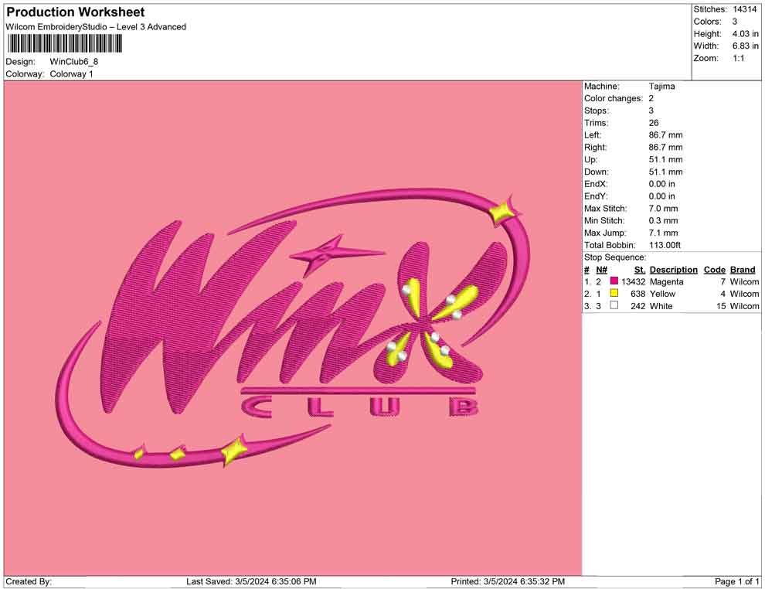Click the EndX value '0.00 in'
This screenshot has height=589, width=765.
(x=661, y=184)
